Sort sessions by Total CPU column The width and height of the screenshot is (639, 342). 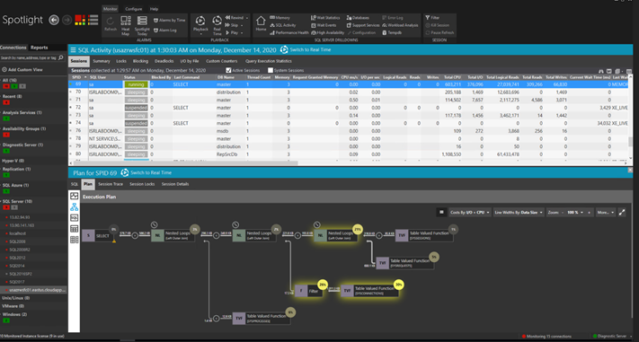[452, 77]
